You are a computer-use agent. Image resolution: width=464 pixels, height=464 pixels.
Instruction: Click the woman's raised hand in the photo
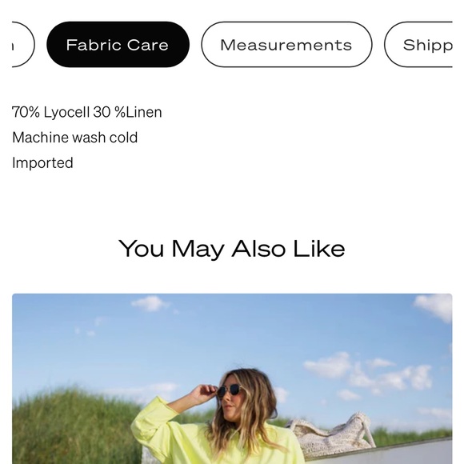point(202,392)
